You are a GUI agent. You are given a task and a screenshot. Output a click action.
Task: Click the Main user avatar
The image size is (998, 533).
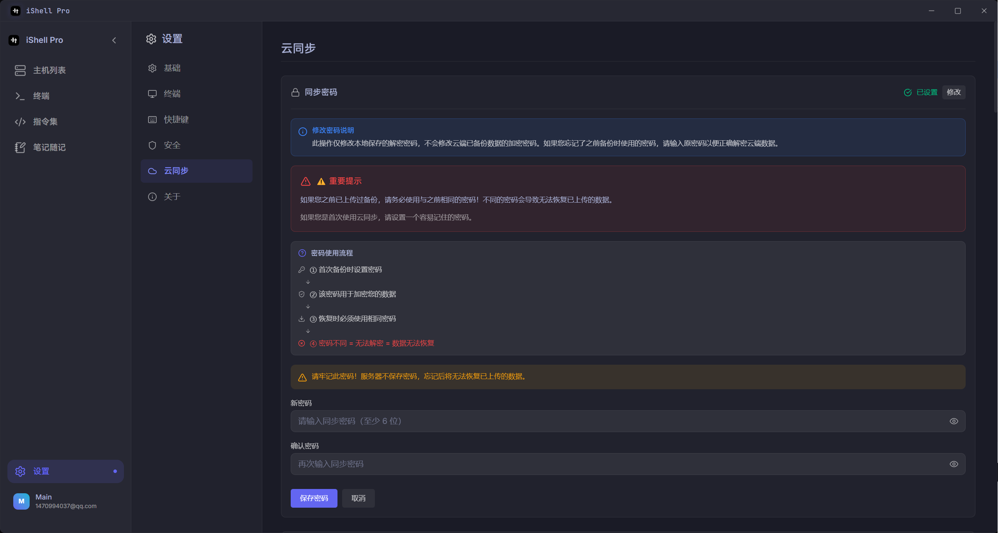click(x=21, y=501)
